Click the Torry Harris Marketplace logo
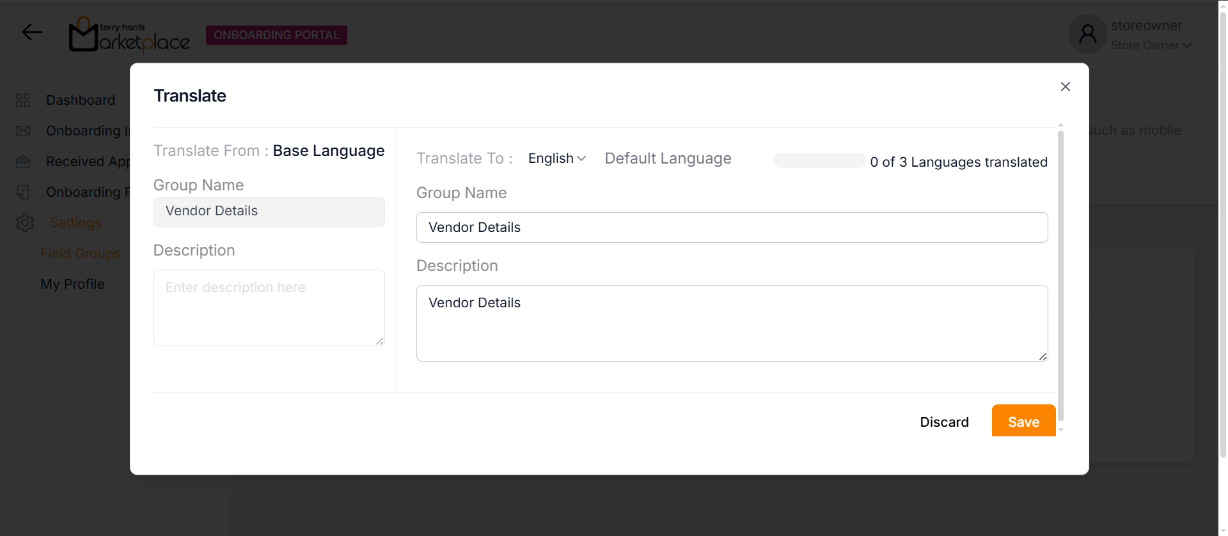The image size is (1228, 536). coord(130,34)
